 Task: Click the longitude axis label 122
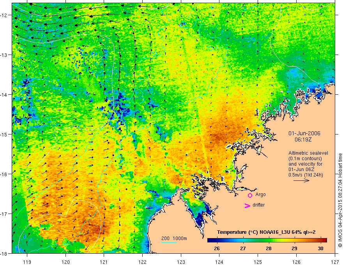[x=142, y=262]
